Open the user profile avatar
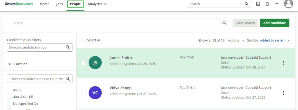298x110 pixels. pos(289,4)
